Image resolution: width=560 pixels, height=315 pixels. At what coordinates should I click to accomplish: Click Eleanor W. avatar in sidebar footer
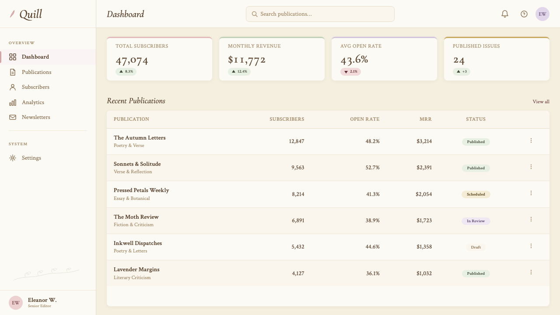(16, 303)
